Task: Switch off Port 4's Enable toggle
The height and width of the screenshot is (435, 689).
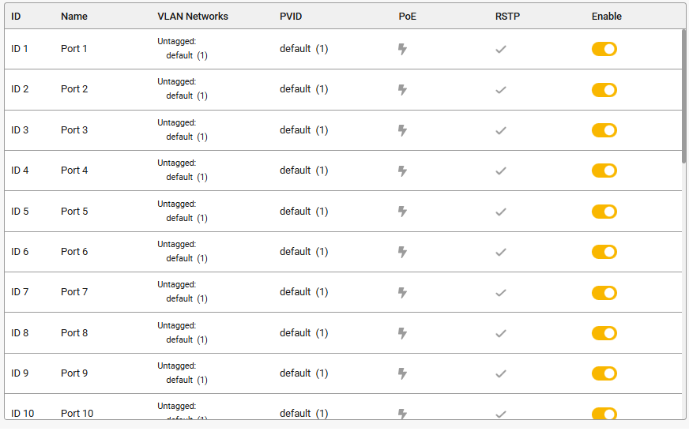Action: click(604, 171)
